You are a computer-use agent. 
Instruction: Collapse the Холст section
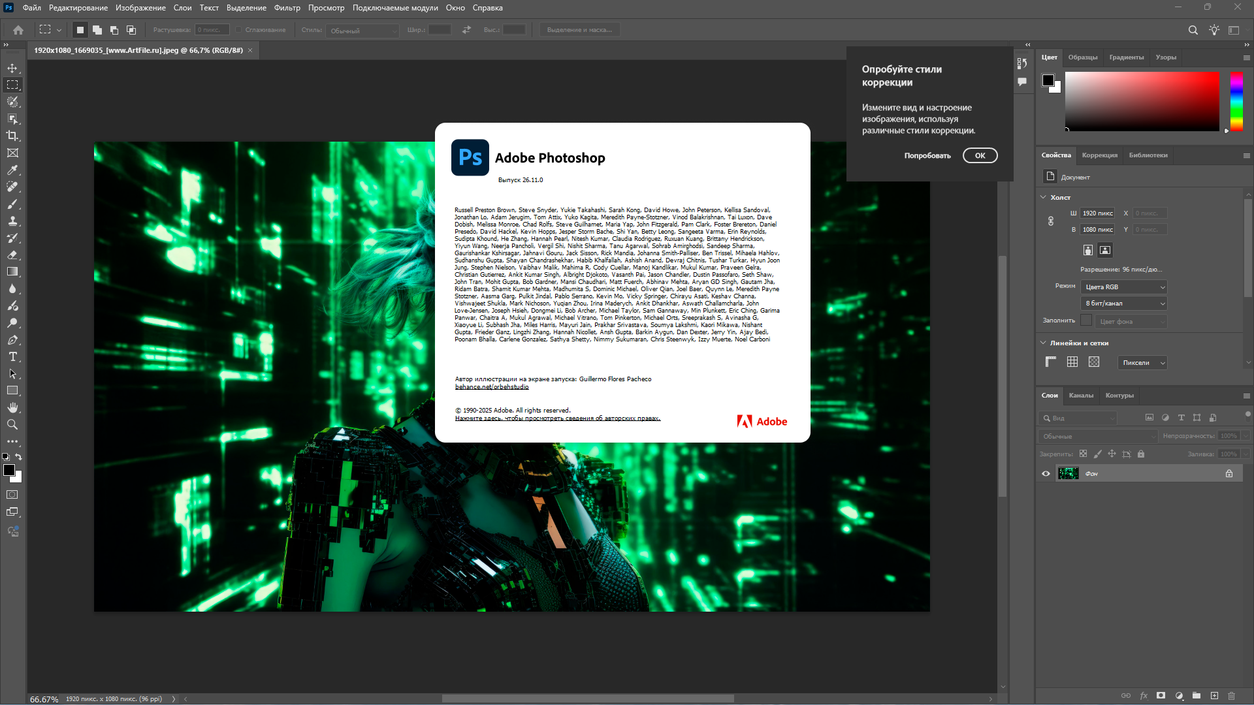1043,197
